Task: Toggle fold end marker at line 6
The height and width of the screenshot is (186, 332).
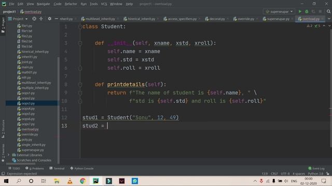Action: click(80, 68)
